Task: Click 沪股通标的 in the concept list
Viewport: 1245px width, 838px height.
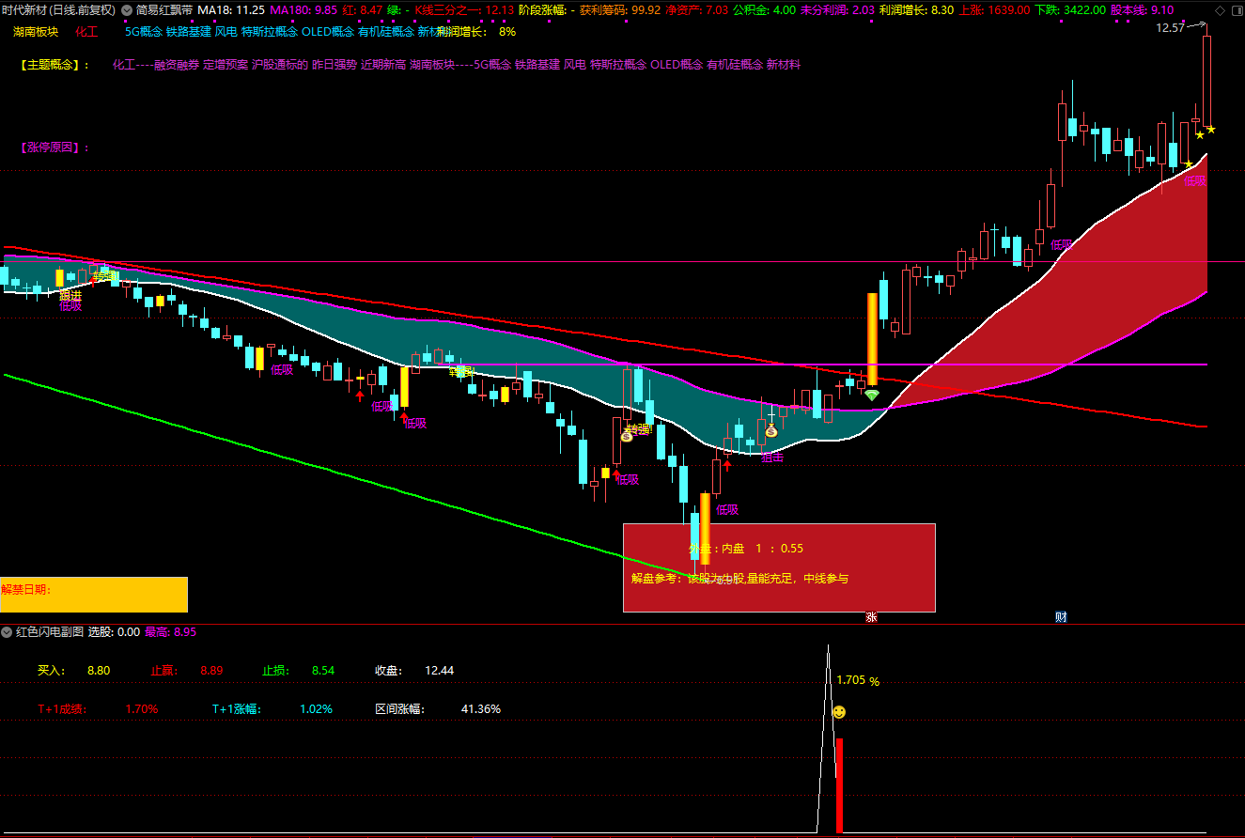Action: point(280,65)
